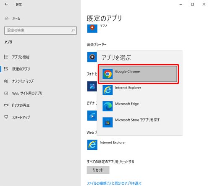Click the music player app icon
Image resolution: width=210 pixels, height=186 pixels.
click(92, 57)
